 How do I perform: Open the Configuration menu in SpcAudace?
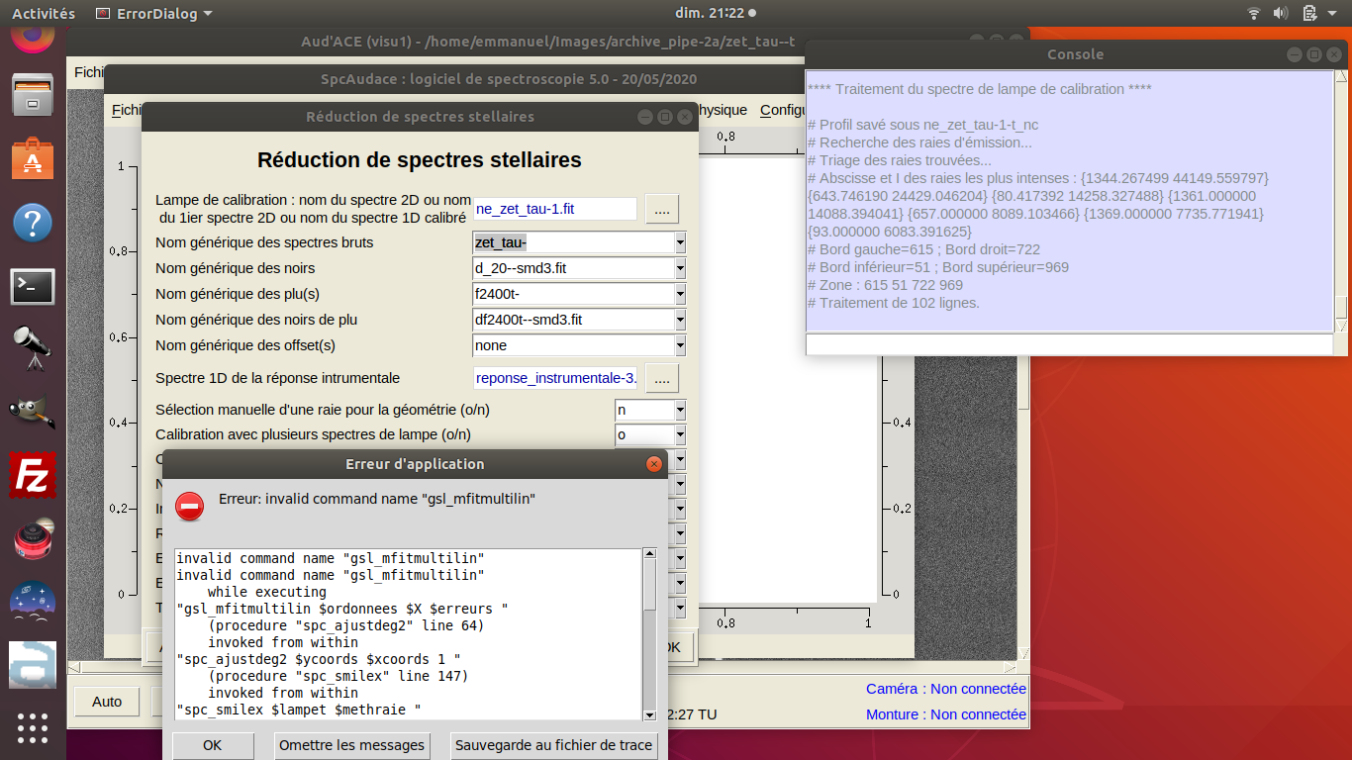pyautogui.click(x=784, y=110)
